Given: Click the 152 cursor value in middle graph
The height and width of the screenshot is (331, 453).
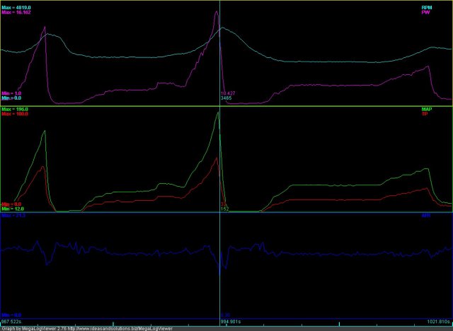Looking at the screenshot, I should [225, 209].
